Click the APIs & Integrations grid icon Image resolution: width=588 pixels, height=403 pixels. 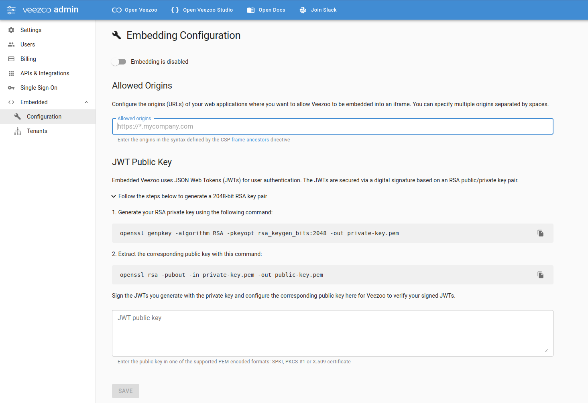(x=11, y=73)
